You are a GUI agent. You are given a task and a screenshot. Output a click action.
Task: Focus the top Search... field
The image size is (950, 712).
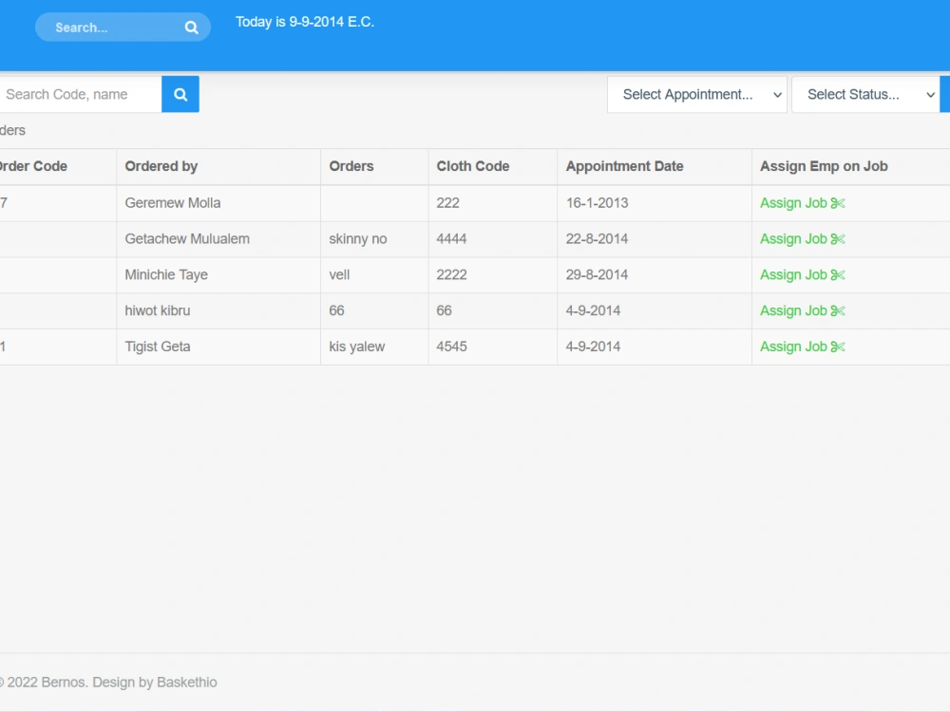pyautogui.click(x=123, y=28)
